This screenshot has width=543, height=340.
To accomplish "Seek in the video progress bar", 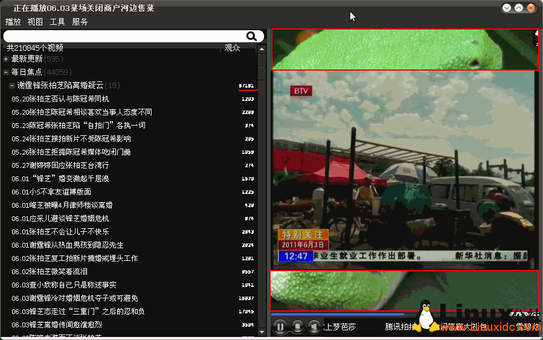I will coord(390,315).
